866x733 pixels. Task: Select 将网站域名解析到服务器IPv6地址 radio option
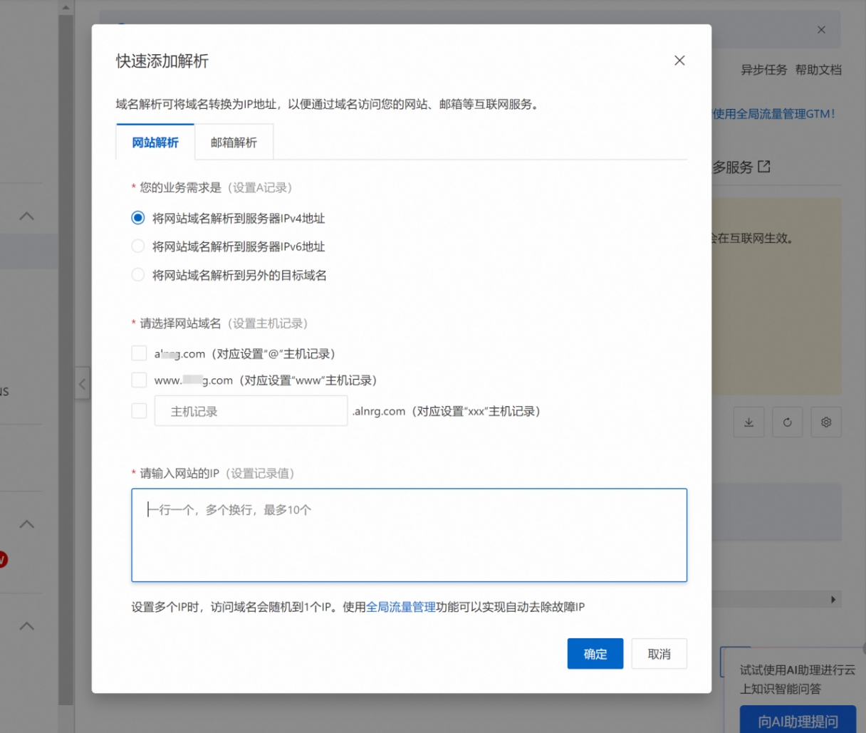138,246
